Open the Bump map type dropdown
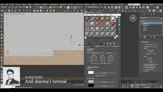163x92 pixels. (x=103, y=46)
